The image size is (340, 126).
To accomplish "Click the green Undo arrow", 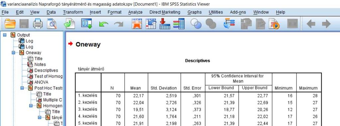I will [x=103, y=24].
